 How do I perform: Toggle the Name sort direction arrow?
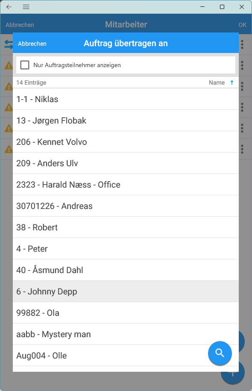[x=232, y=82]
